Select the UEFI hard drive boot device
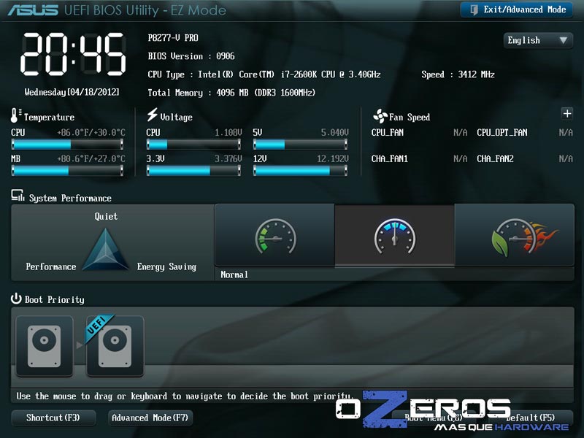Screen dimensions: 584x438 pos(115,346)
